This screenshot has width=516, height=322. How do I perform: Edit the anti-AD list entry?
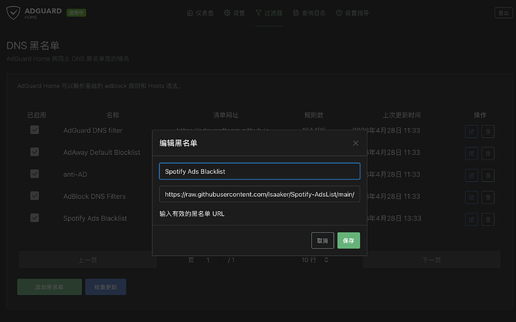click(472, 175)
